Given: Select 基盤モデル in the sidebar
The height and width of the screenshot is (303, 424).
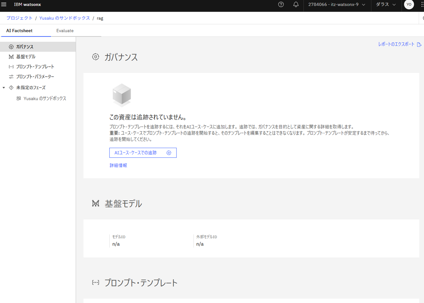Looking at the screenshot, I should [38, 57].
